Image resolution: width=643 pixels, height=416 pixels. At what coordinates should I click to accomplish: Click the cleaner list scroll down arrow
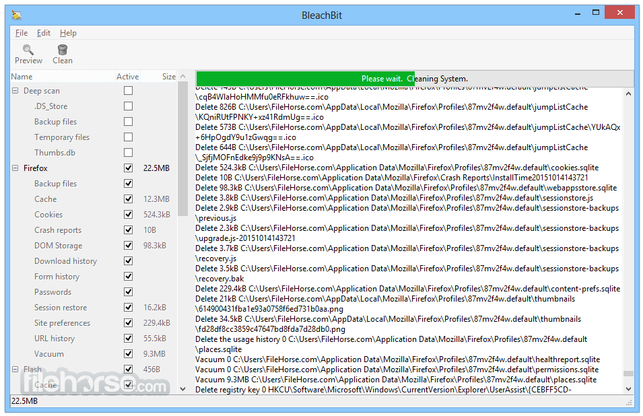[x=183, y=389]
